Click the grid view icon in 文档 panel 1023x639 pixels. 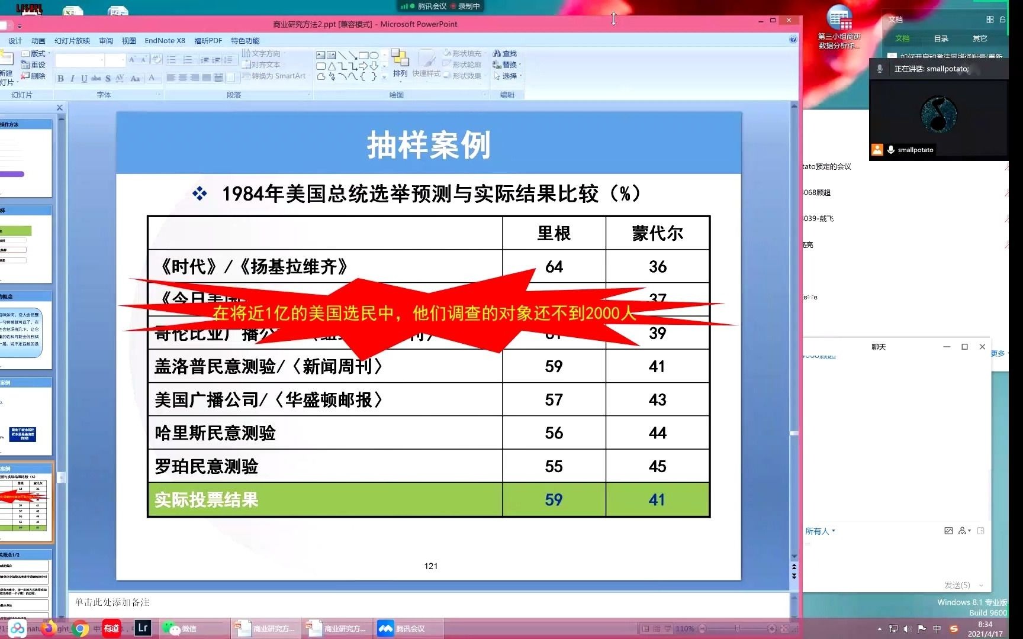990,20
